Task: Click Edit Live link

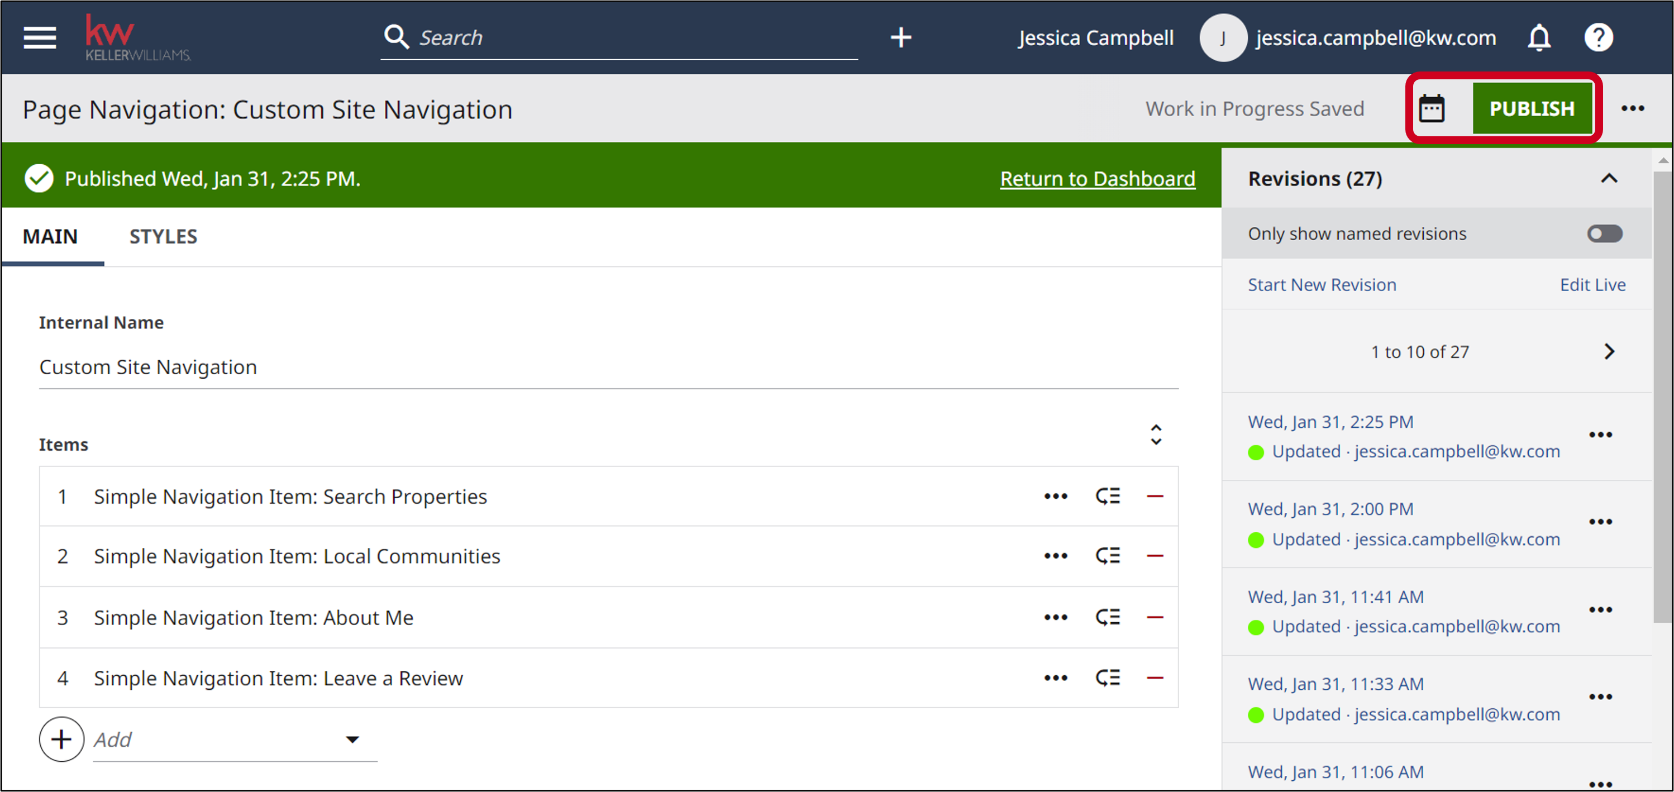Action: [1592, 285]
